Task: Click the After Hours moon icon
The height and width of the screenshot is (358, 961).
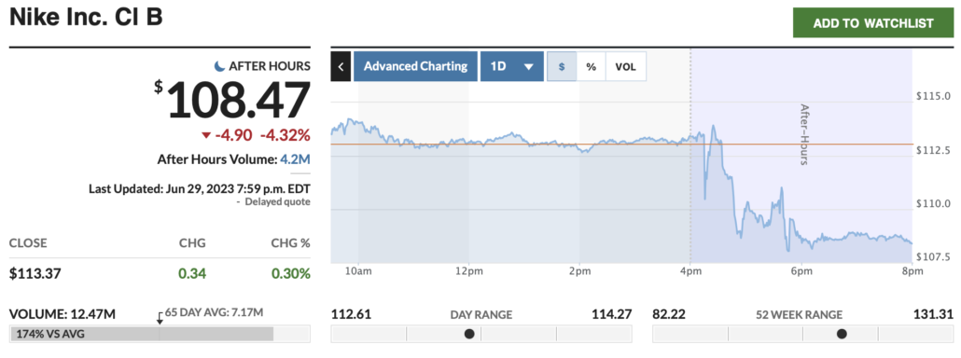Action: (x=219, y=65)
